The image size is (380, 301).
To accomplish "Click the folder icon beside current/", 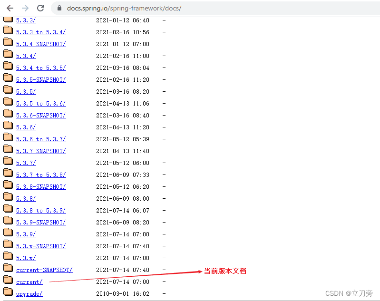I will (x=8, y=280).
